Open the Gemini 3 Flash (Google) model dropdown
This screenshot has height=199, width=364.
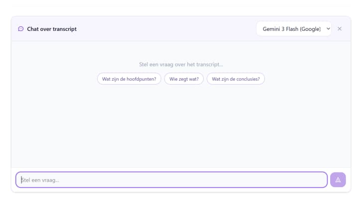pyautogui.click(x=294, y=29)
